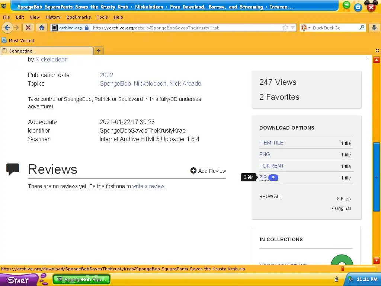This screenshot has width=381, height=286.
Task: Download the PNG file
Action: [265, 154]
